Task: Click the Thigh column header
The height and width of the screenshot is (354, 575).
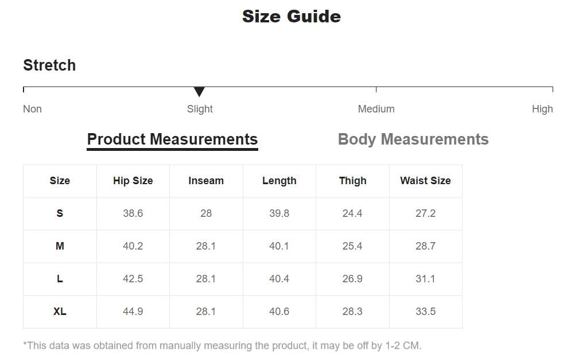Action: coord(352,181)
